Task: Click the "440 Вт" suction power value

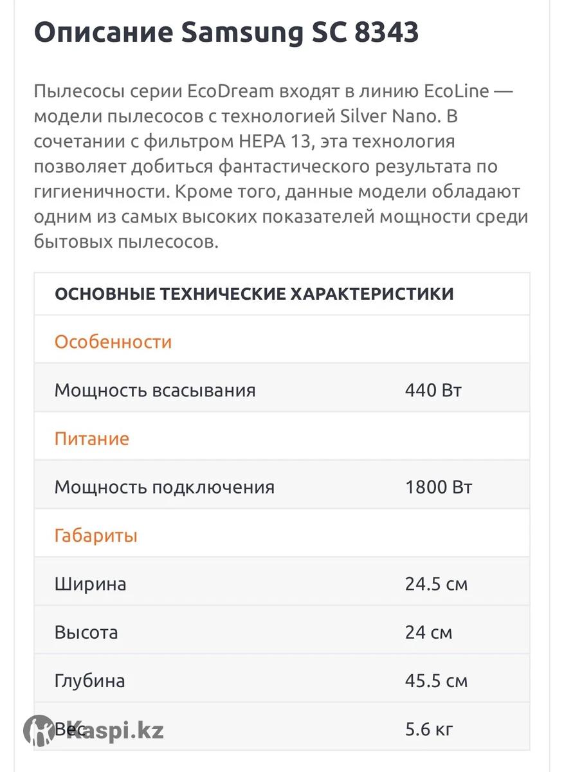Action: coord(433,391)
